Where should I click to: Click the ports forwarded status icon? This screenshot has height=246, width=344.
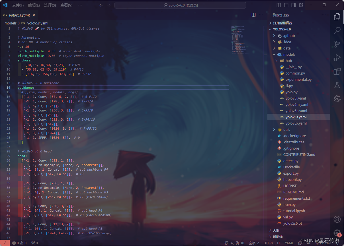34,243
